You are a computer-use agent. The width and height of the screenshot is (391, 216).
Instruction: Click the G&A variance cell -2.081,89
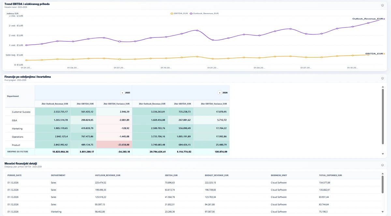click(114, 120)
